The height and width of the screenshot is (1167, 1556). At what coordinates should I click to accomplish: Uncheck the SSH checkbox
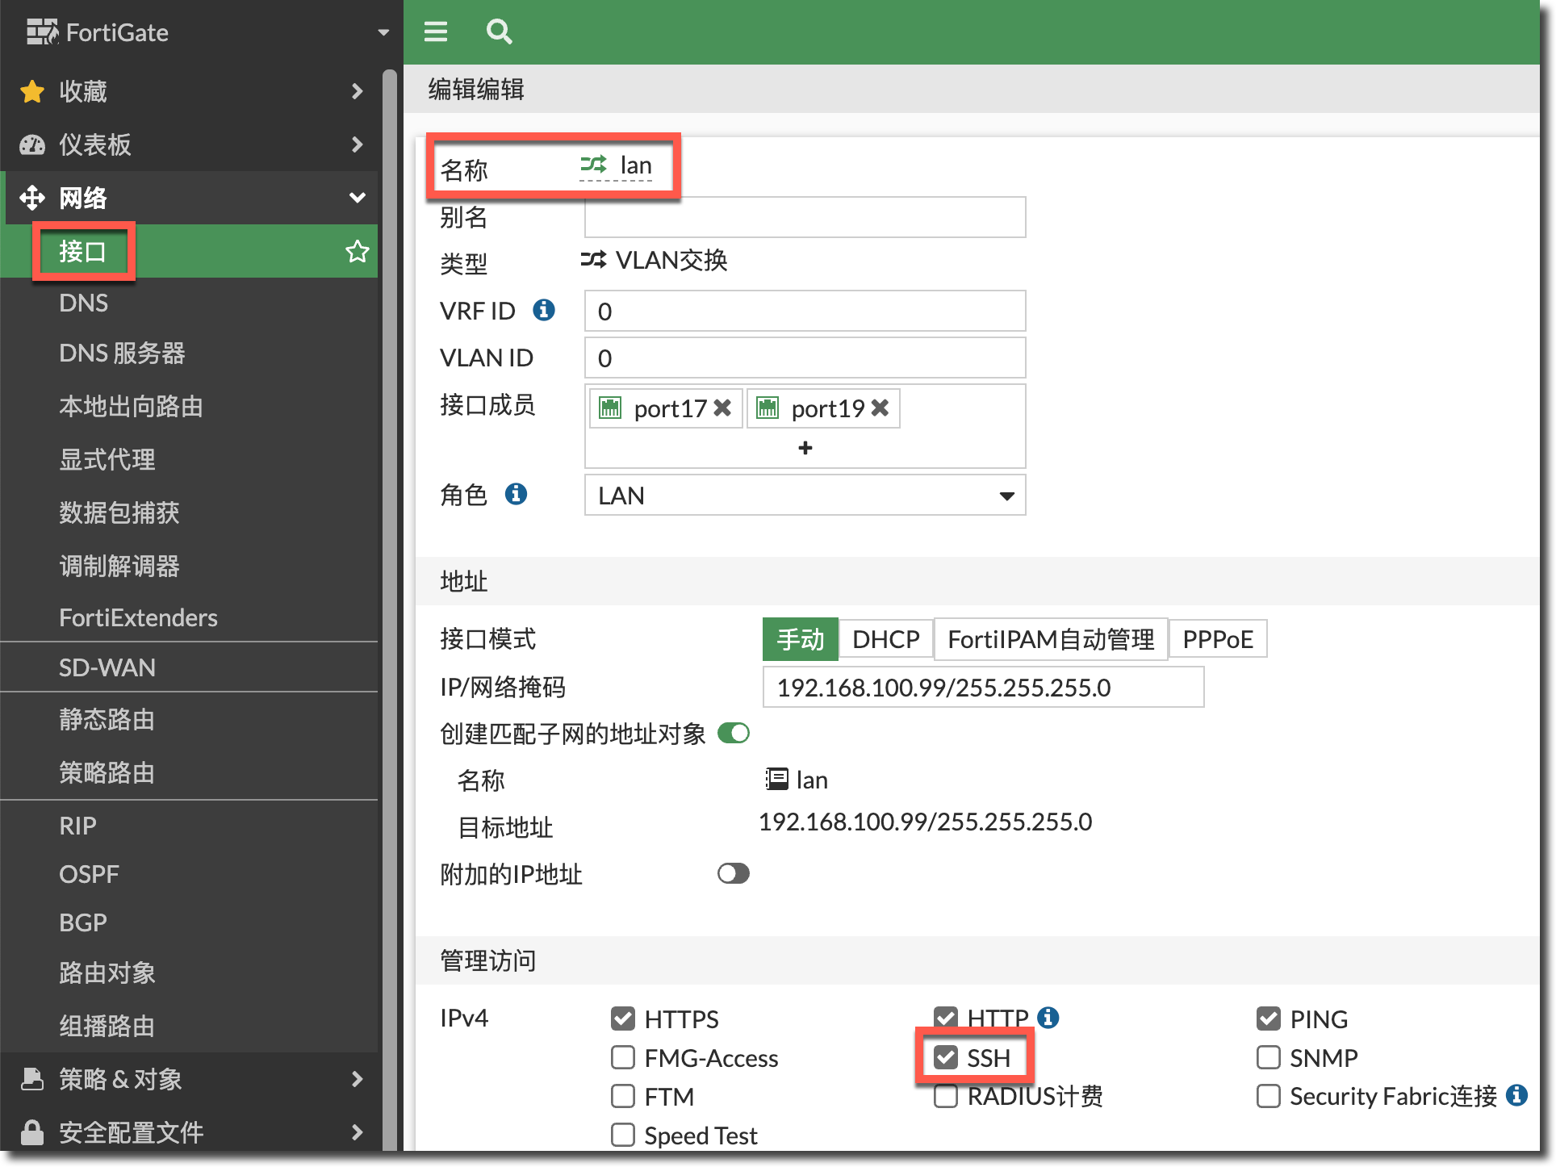click(946, 1057)
